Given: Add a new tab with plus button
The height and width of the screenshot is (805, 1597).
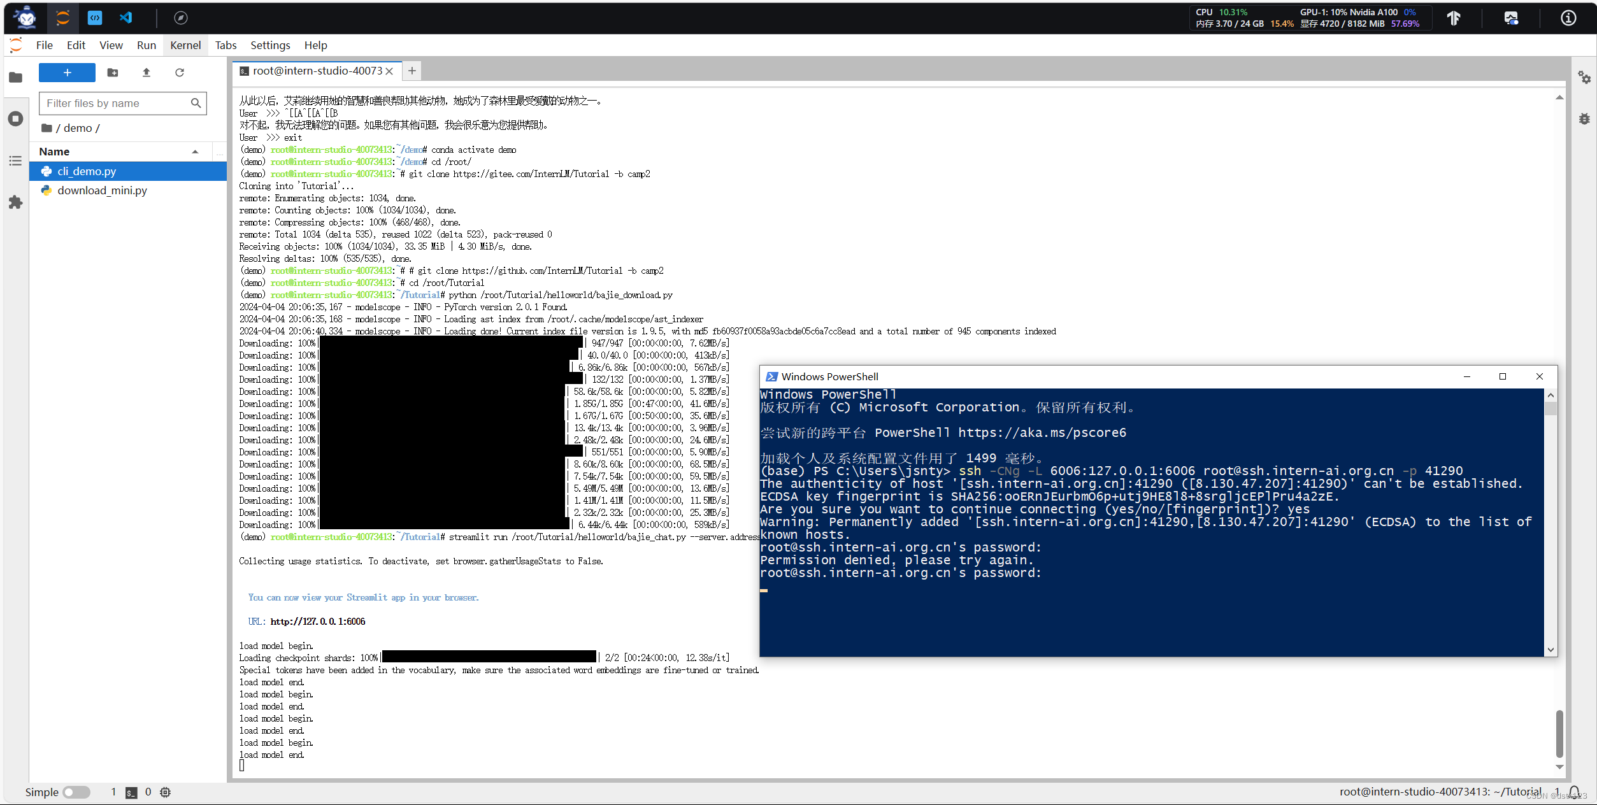Looking at the screenshot, I should point(412,71).
